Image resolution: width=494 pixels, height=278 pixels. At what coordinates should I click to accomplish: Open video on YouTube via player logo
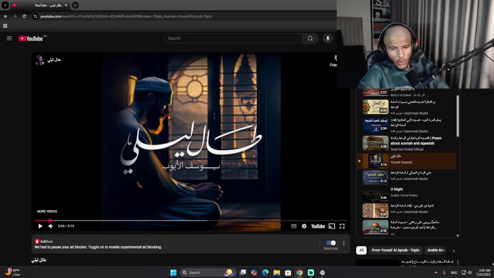pyautogui.click(x=318, y=226)
